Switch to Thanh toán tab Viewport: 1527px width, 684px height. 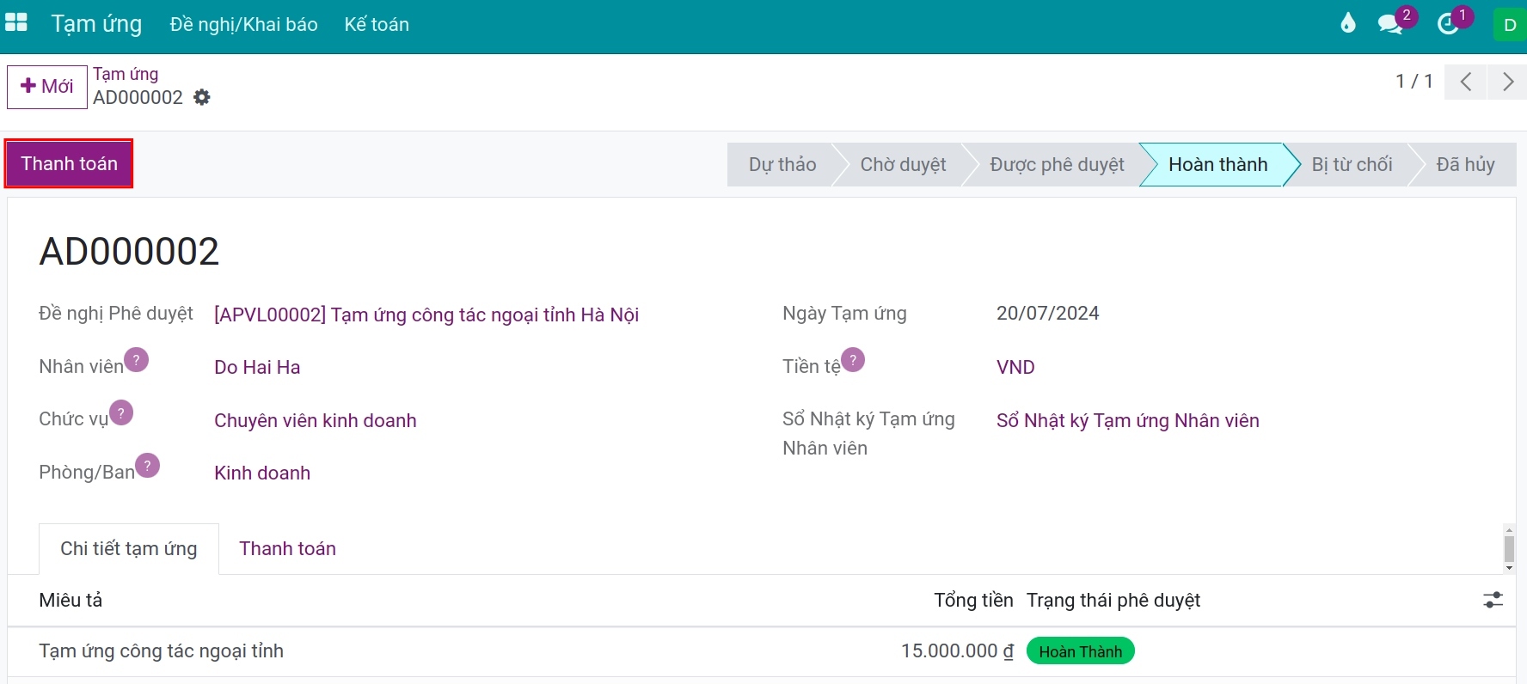(288, 549)
